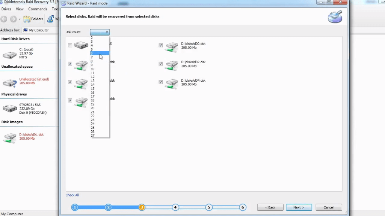The width and height of the screenshot is (385, 216).
Task: Toggle the d02.dsk disk checkbox
Action: (161, 64)
